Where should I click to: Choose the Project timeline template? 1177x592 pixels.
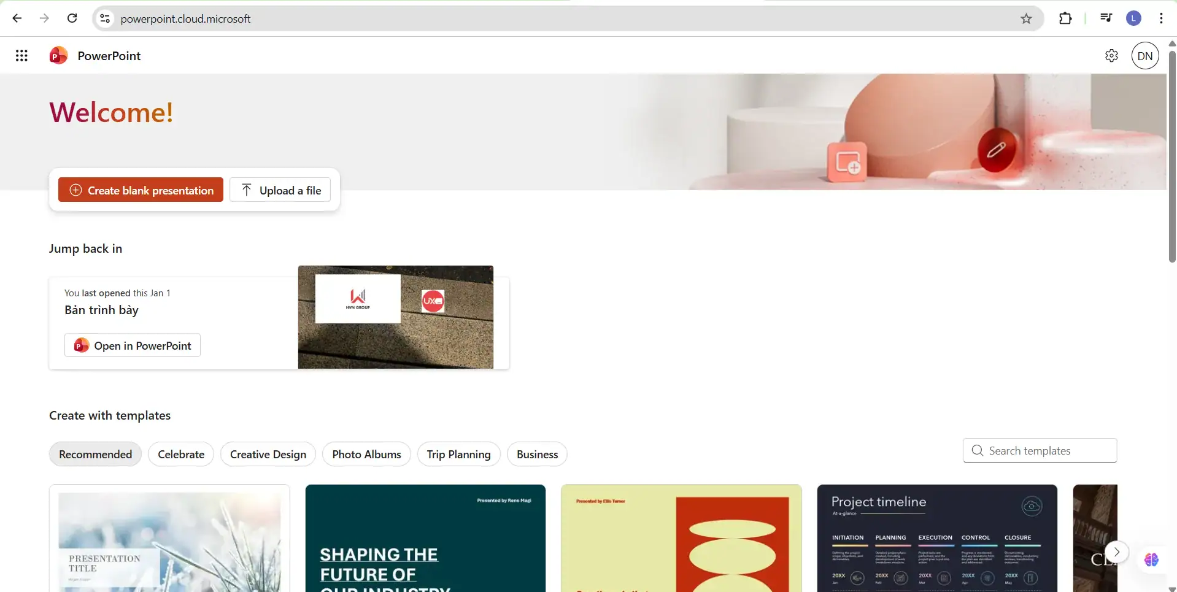tap(937, 539)
